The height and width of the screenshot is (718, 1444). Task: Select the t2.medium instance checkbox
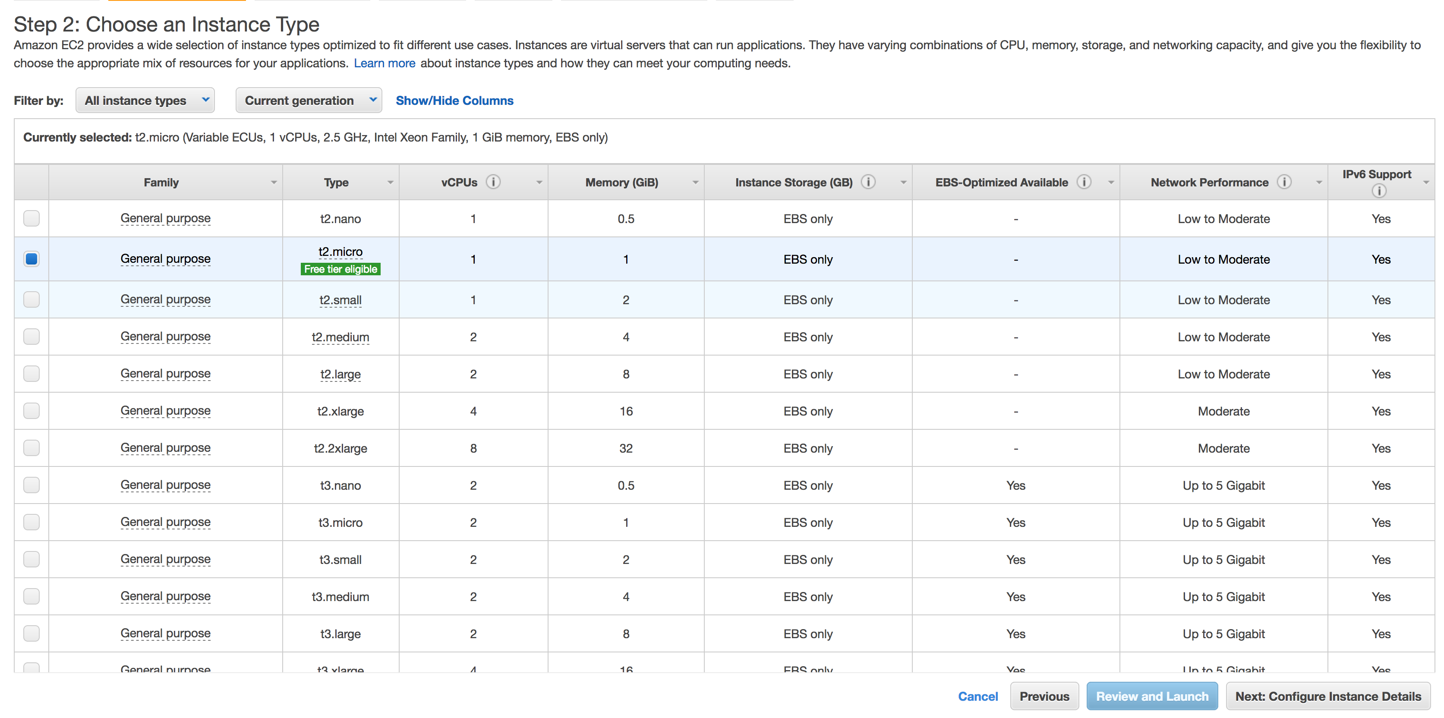[32, 336]
